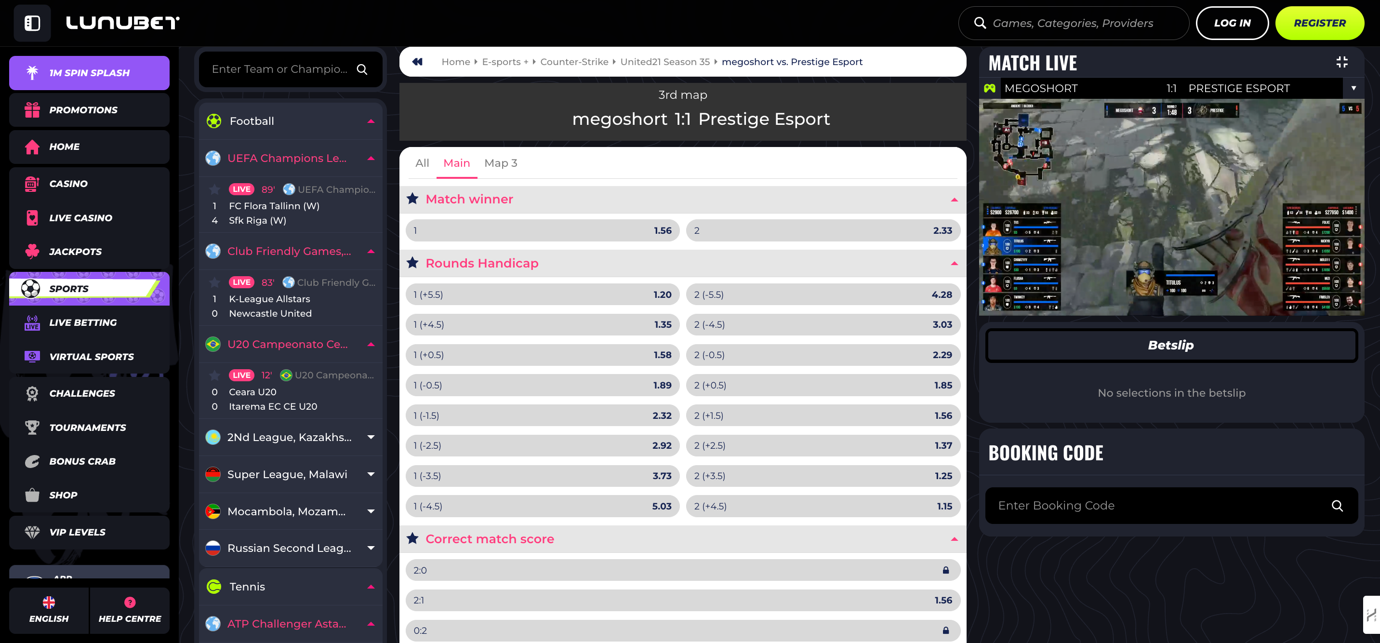Click the English flag language icon
The image size is (1380, 643).
pos(49,603)
